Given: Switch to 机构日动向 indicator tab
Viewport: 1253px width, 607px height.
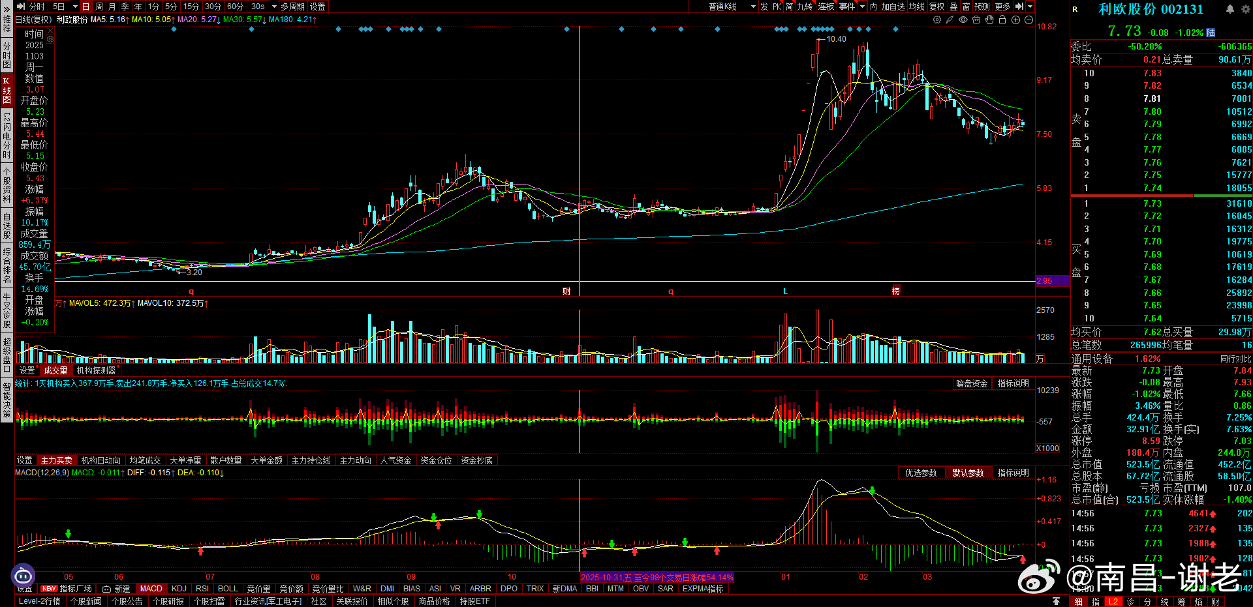Looking at the screenshot, I should (101, 460).
